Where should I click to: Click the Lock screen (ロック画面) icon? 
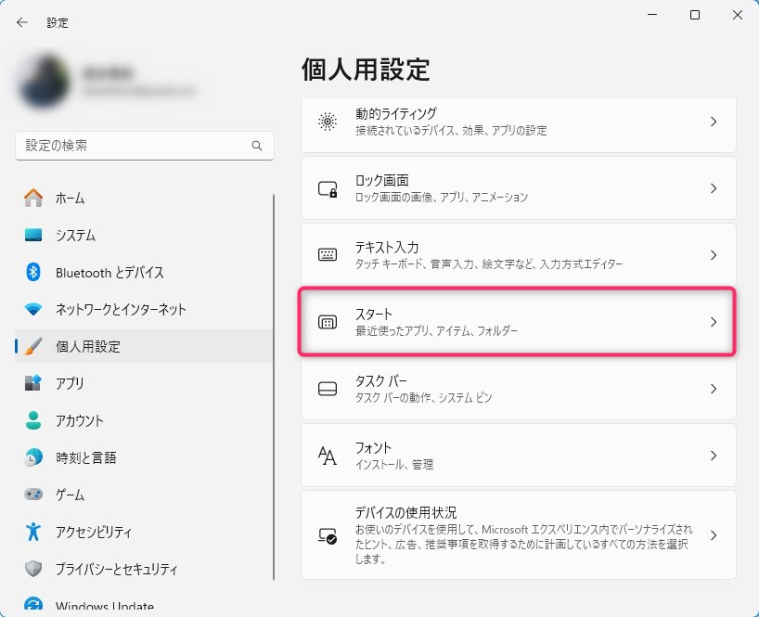[328, 188]
